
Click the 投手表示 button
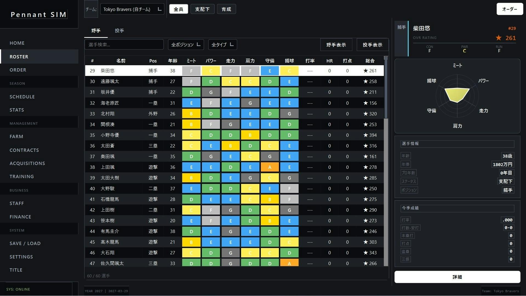tap(372, 45)
